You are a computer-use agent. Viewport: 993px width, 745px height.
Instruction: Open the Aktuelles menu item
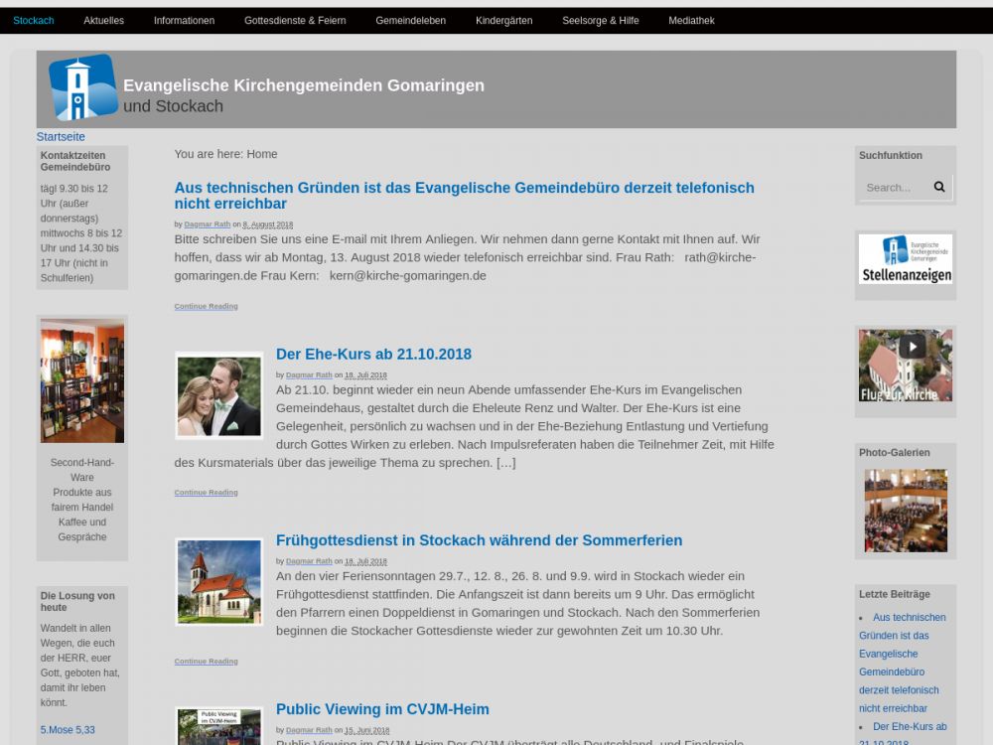pos(103,20)
